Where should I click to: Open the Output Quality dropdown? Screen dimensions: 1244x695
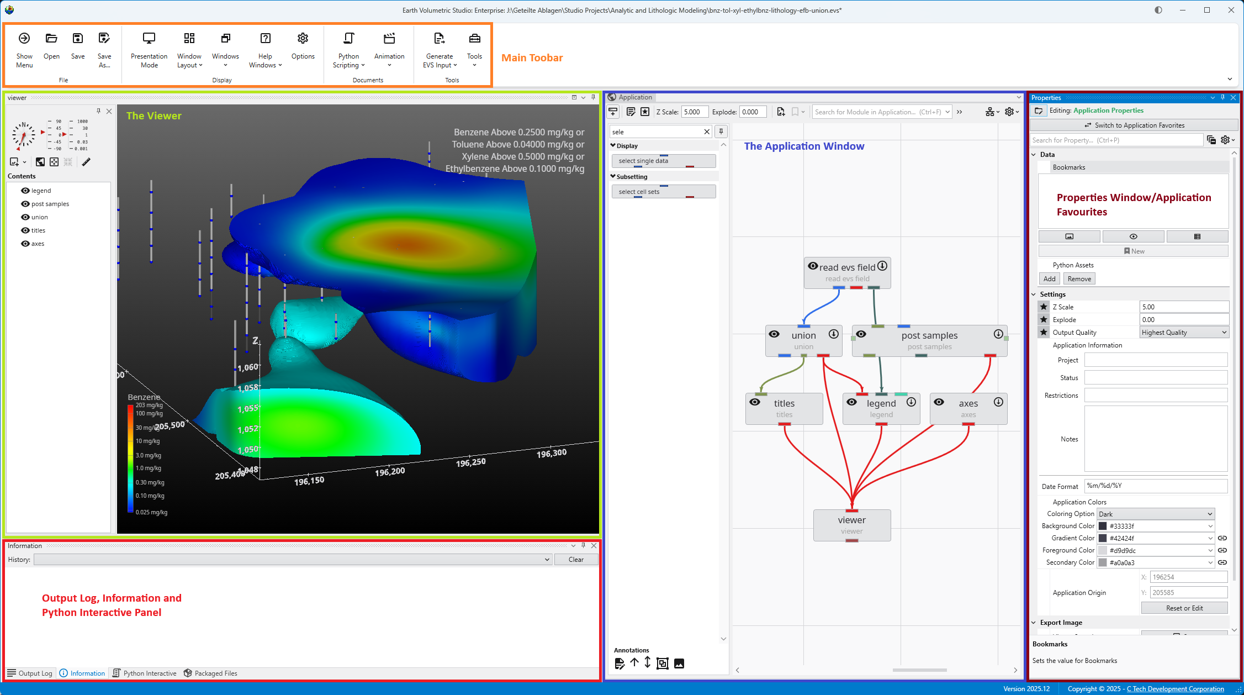click(x=1184, y=333)
